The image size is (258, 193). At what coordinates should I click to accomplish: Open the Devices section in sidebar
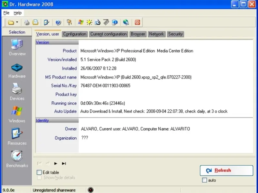(17, 92)
